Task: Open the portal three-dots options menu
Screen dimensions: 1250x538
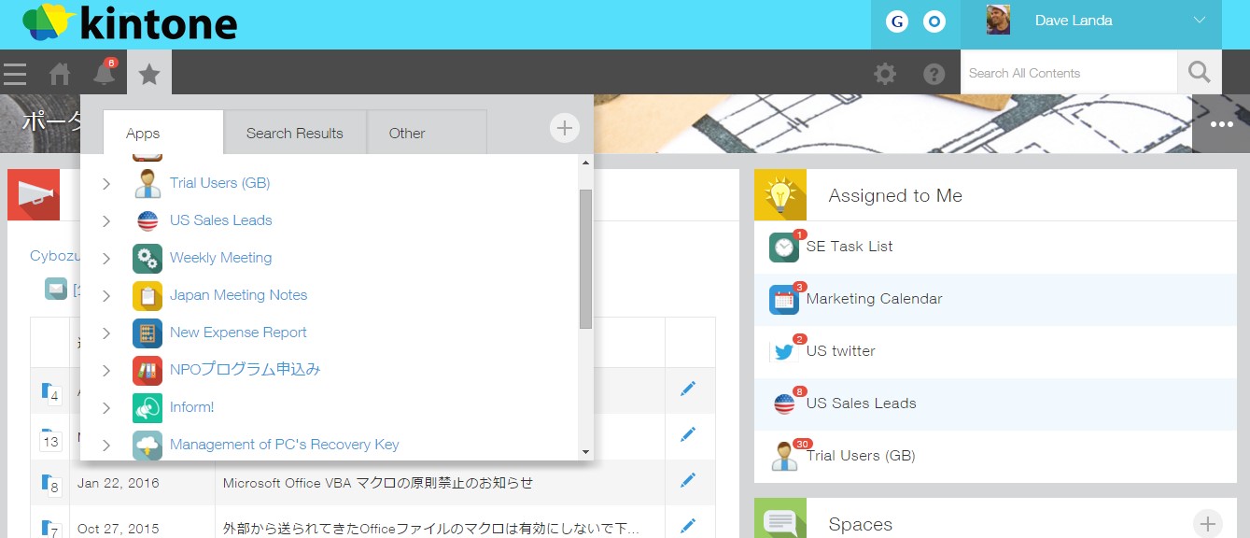Action: [x=1221, y=124]
